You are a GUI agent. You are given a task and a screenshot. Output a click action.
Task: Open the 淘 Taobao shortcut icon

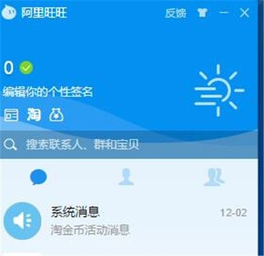34,115
